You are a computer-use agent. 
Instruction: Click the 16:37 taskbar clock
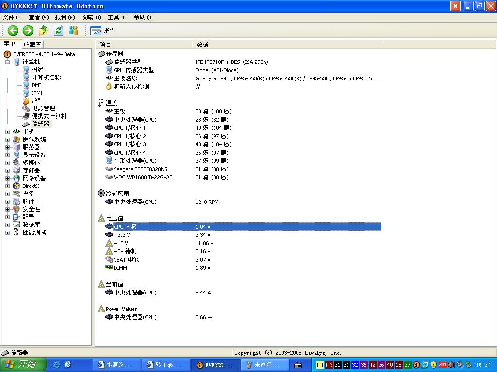point(483,365)
